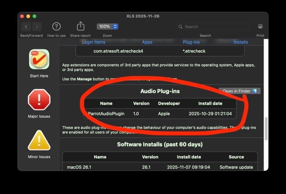Jump to the Login Items section
The image size is (286, 194).
pos(93,42)
